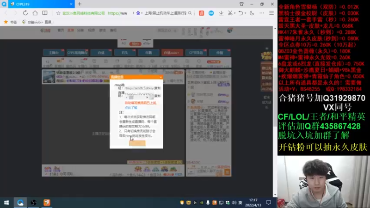Image resolution: width=370 pixels, height=208 pixels.
Task: Open the 鱼吧 site navigation item
Action: point(113,30)
